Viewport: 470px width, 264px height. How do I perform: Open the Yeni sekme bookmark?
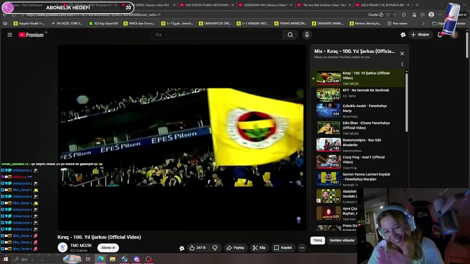pos(397,23)
